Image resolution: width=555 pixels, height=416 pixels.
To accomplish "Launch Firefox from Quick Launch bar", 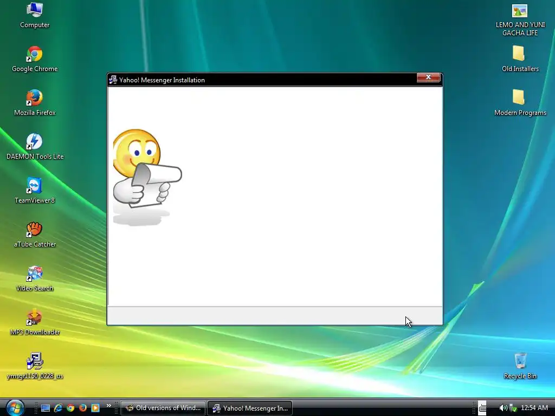I will (83, 408).
